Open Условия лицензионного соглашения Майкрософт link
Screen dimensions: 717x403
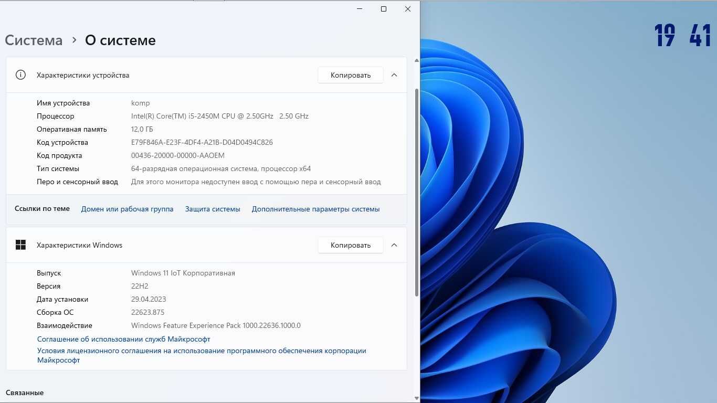pos(202,355)
